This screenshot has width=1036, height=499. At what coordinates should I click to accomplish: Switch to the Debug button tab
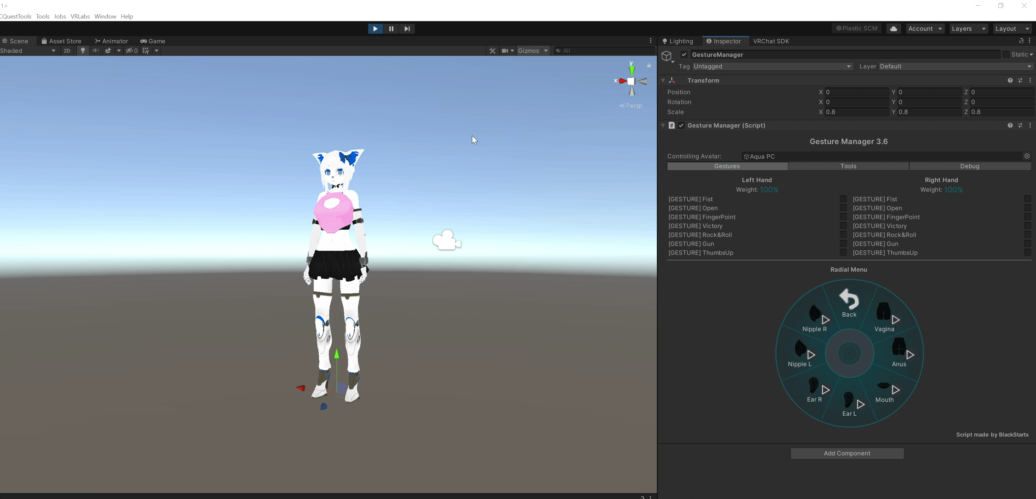969,166
